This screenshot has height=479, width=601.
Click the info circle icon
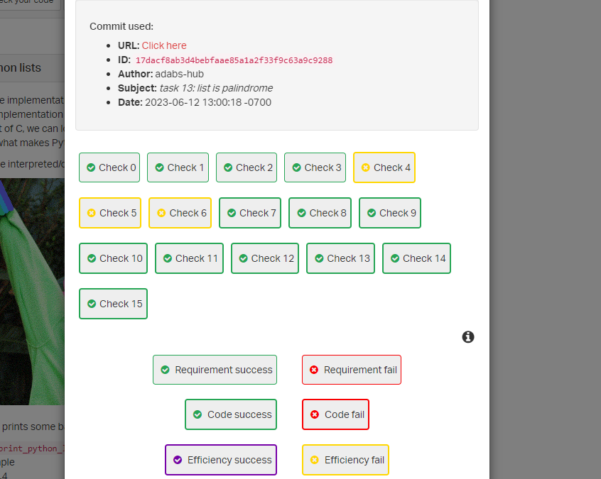tap(468, 337)
